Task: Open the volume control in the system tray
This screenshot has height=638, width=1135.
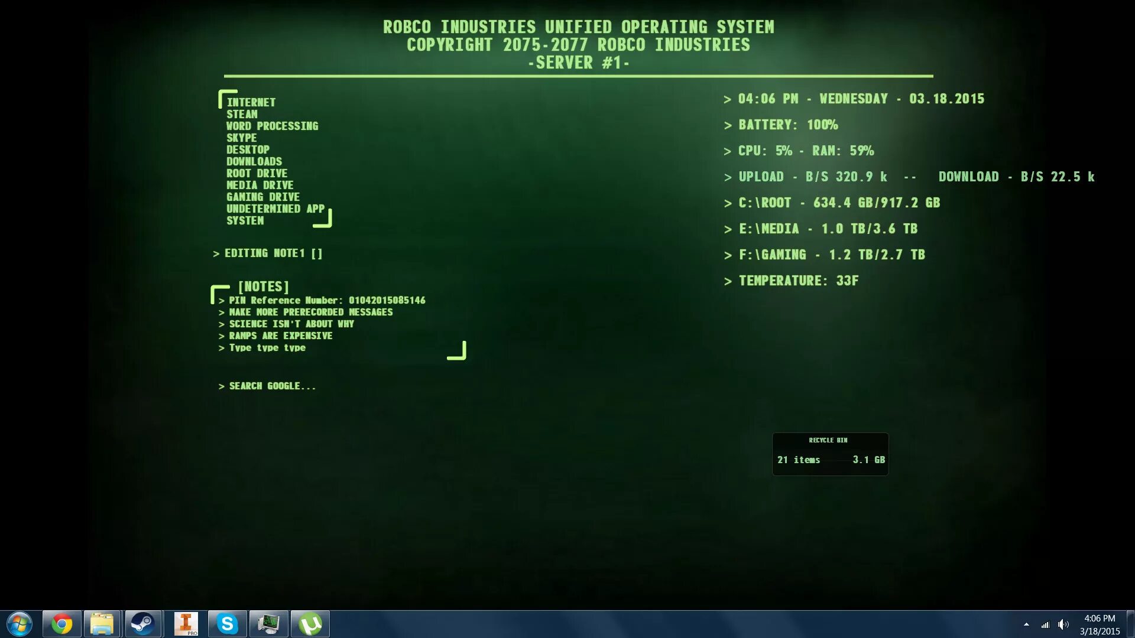Action: tap(1064, 624)
